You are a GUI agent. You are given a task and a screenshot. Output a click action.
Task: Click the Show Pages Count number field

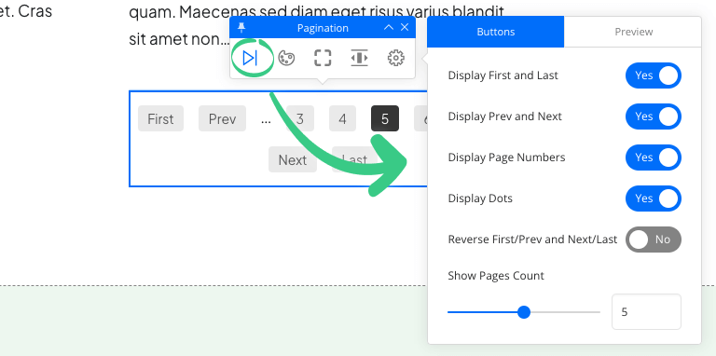tap(646, 311)
